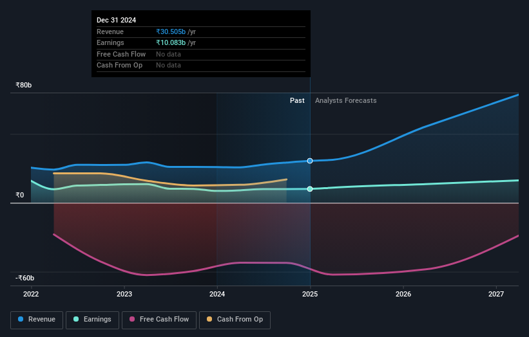
Task: Click the 2023 x-axis label
Action: click(x=124, y=294)
